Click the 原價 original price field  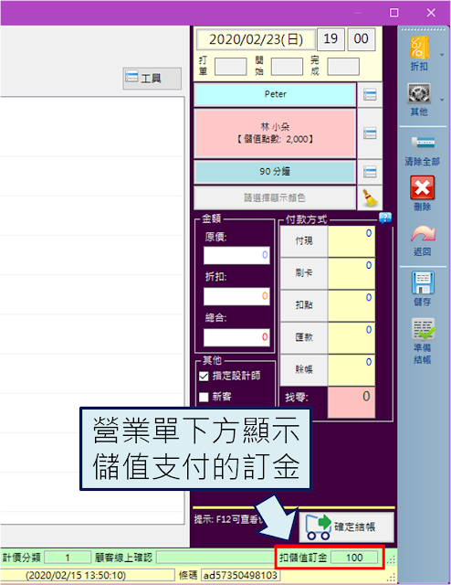(x=236, y=255)
